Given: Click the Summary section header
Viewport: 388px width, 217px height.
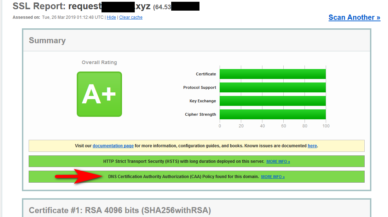Looking at the screenshot, I should coord(47,40).
